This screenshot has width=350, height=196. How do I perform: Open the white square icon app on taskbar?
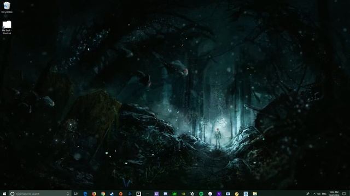[138, 194]
